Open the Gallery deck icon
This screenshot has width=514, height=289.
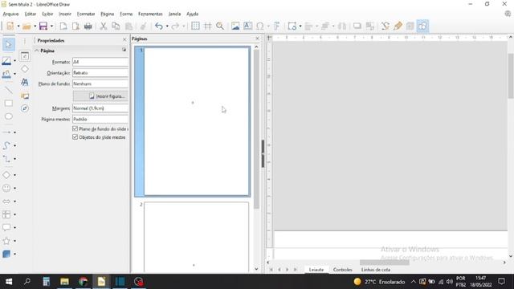coord(25,96)
